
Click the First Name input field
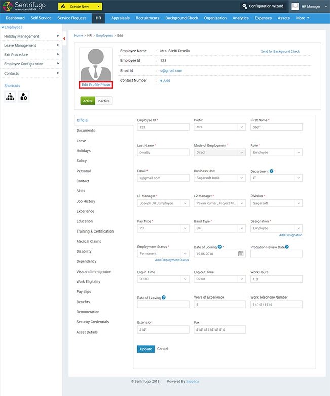(277, 127)
